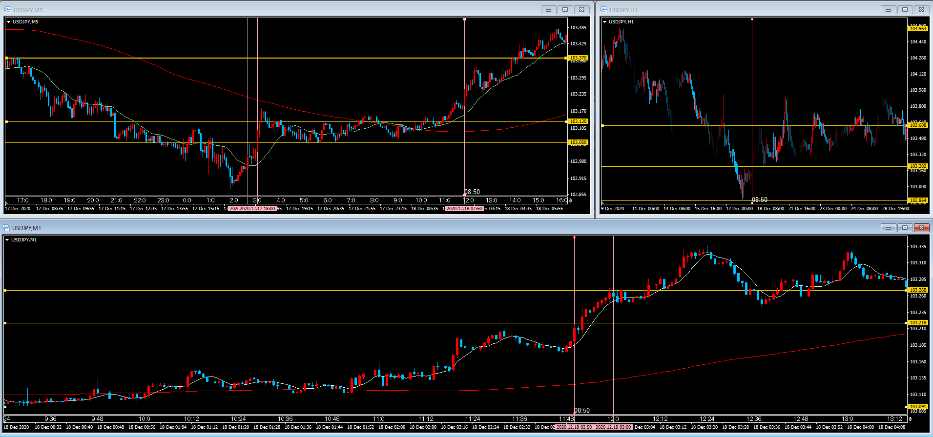The height and width of the screenshot is (437, 933).
Task: Minimize the USDJPY,M1 chart window
Action: 888,228
